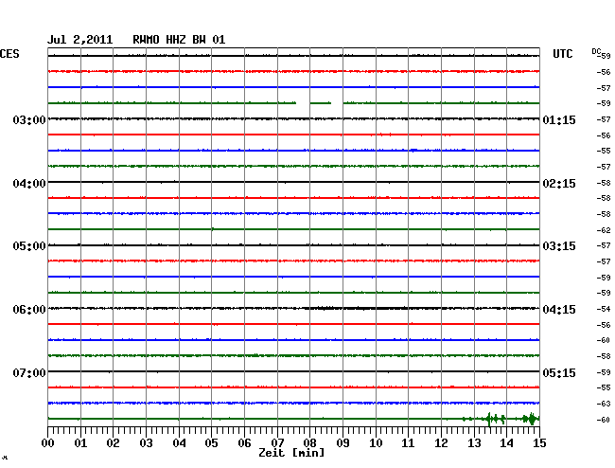The height and width of the screenshot is (468, 615).
Task: Click the local time label "03:00"
Action: click(29, 120)
